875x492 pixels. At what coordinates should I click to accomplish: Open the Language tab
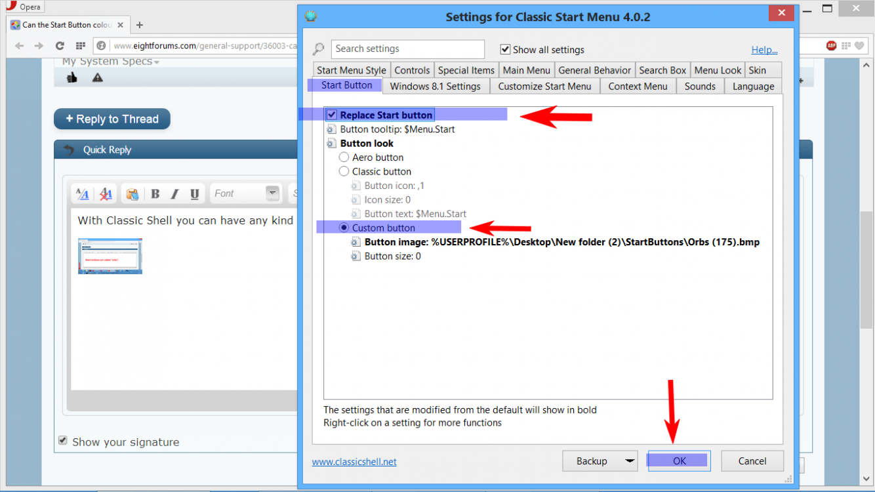754,86
